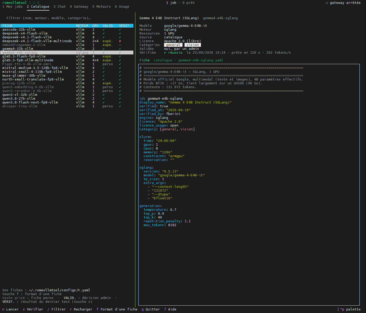The width and height of the screenshot is (366, 313).
Task: Open the Gateway tab
Action: [79, 7]
